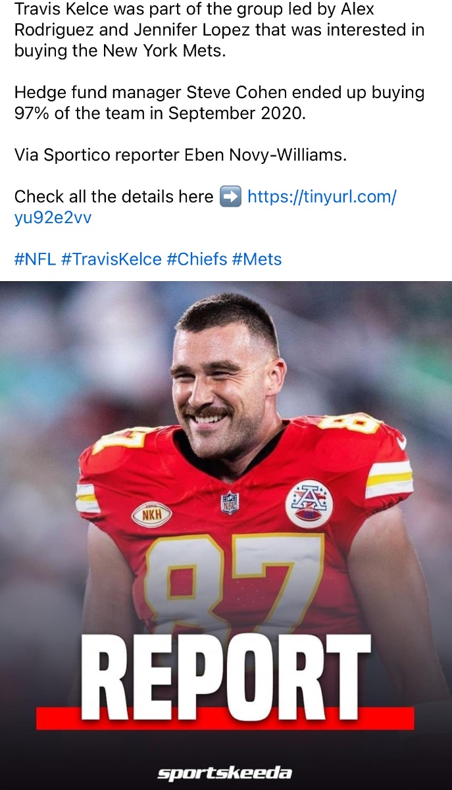
Task: Click the NFL shield logo on jersey collar
Action: tap(230, 503)
